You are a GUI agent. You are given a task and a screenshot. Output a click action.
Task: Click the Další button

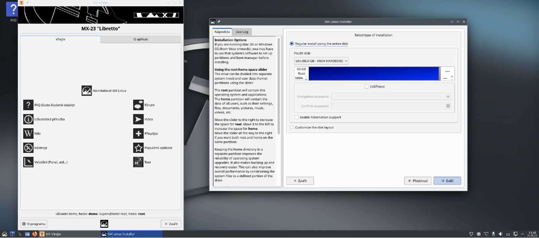pos(447,181)
